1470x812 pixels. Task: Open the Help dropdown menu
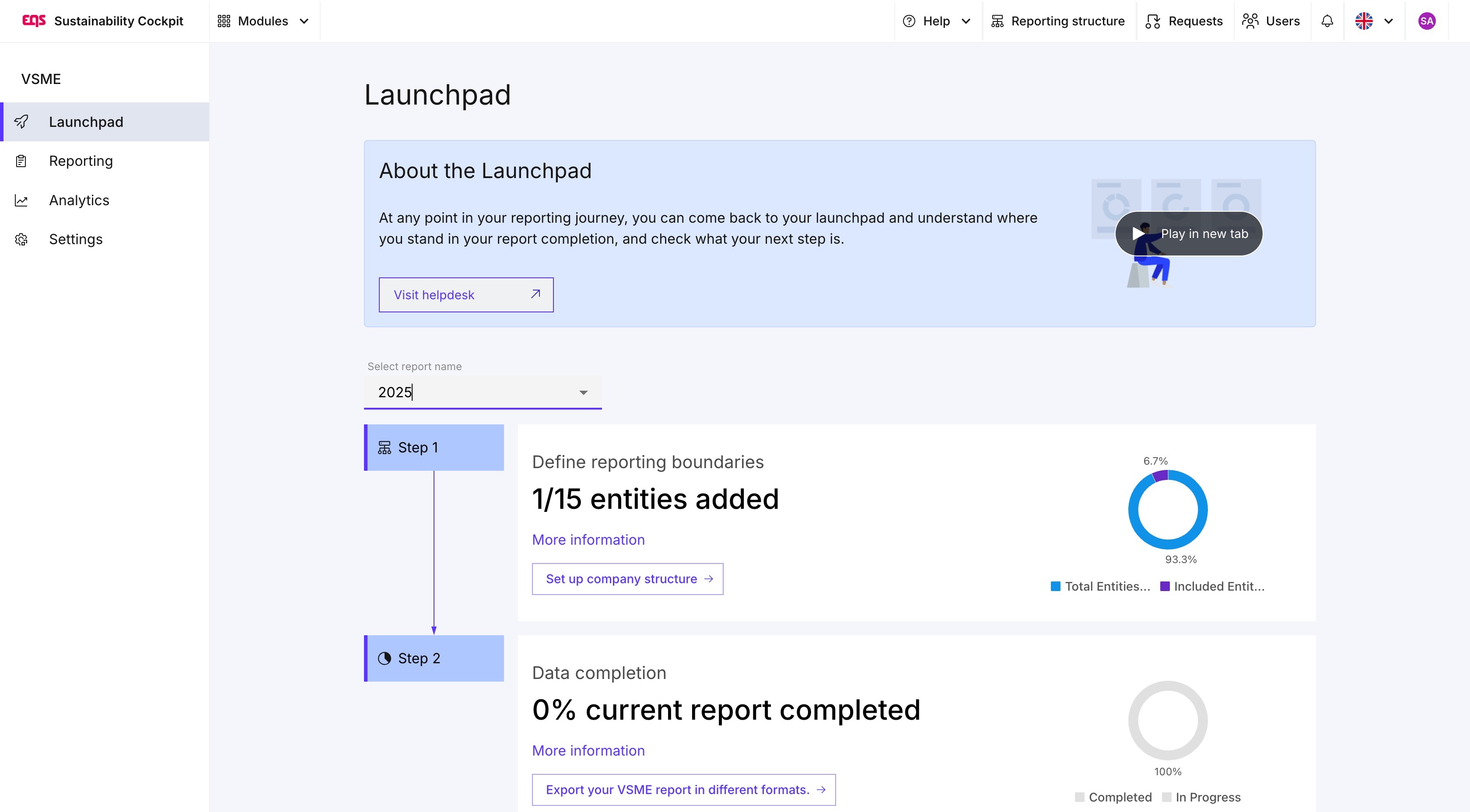(x=936, y=21)
